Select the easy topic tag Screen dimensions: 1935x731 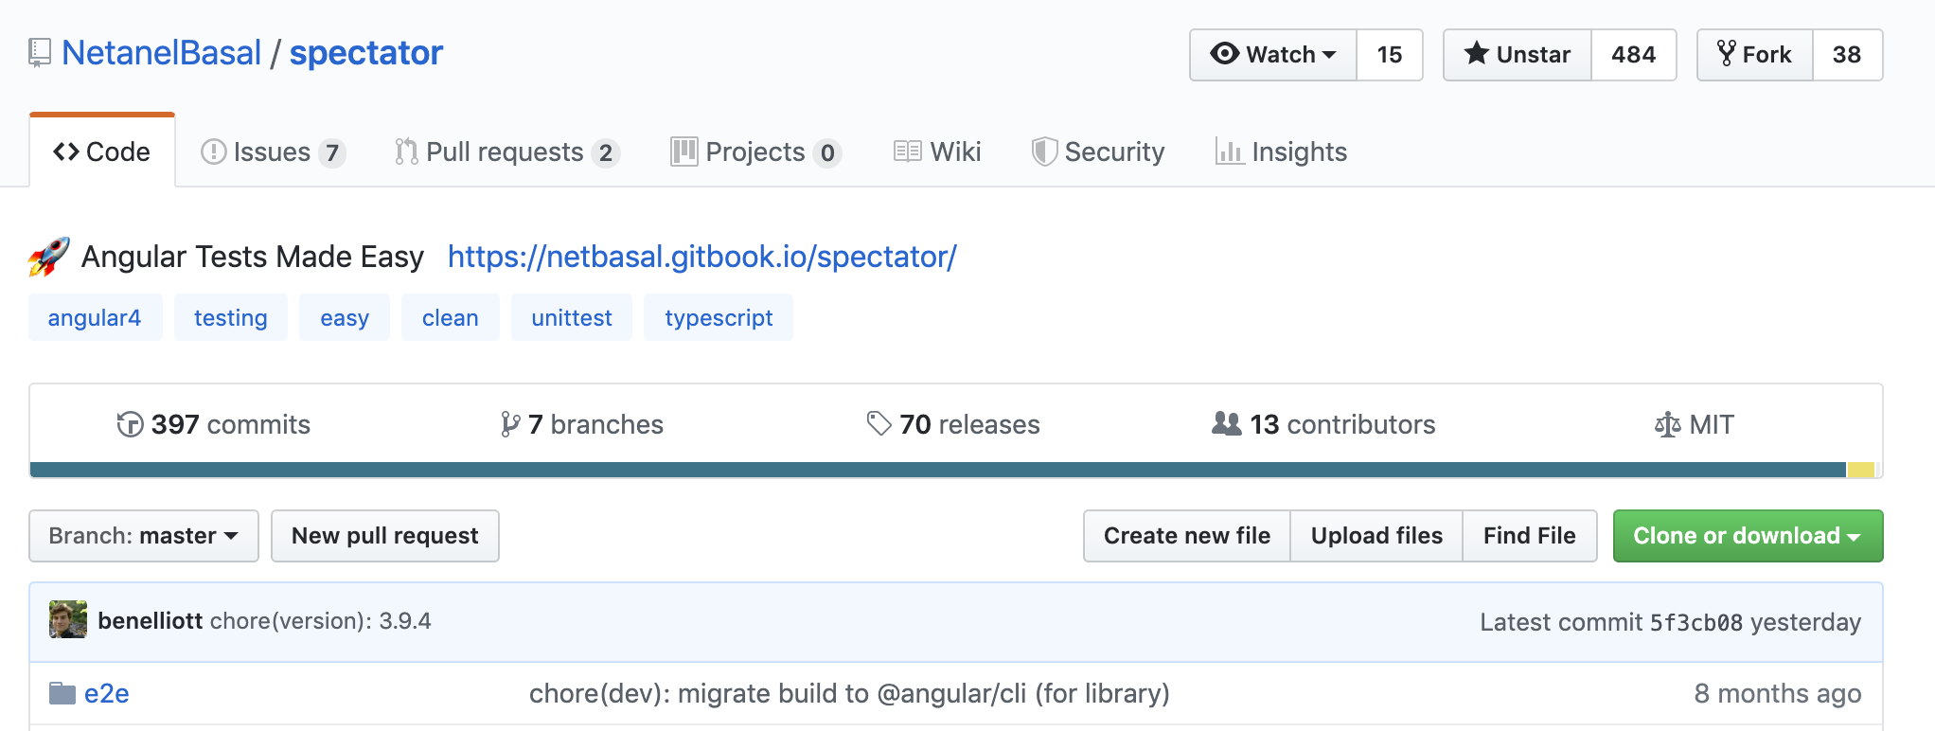[345, 317]
